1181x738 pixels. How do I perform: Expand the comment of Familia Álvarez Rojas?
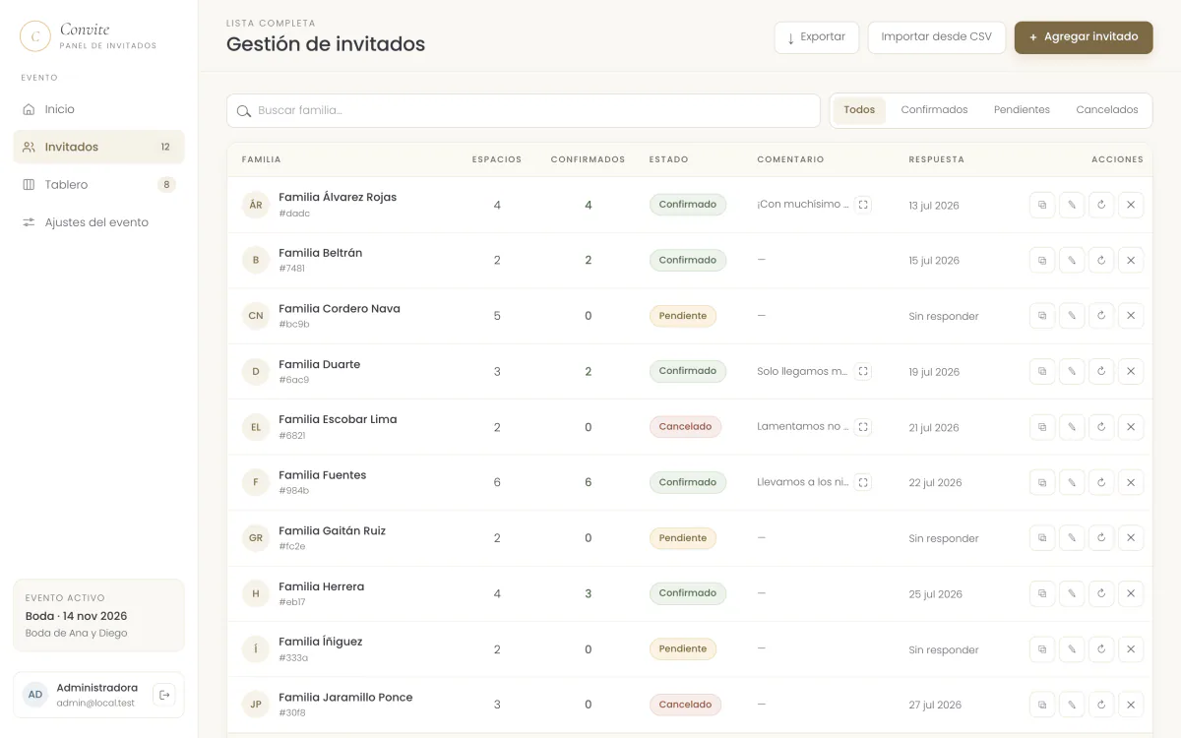(863, 205)
